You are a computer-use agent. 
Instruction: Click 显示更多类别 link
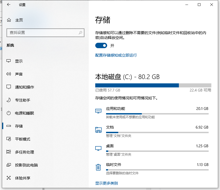(107, 183)
